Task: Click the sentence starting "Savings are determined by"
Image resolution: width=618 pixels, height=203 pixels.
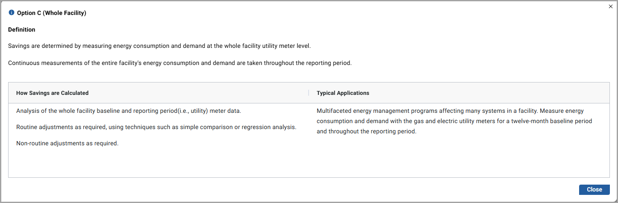Action: coord(162,46)
